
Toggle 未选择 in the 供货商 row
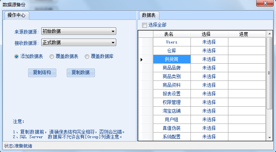click(209, 59)
